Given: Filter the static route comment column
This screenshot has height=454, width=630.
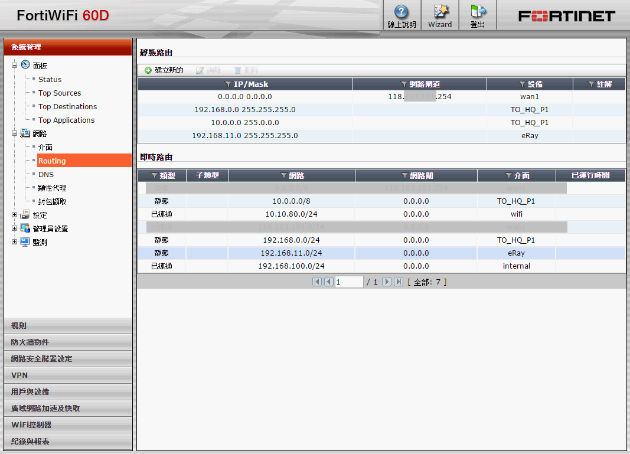Looking at the screenshot, I should (x=592, y=84).
